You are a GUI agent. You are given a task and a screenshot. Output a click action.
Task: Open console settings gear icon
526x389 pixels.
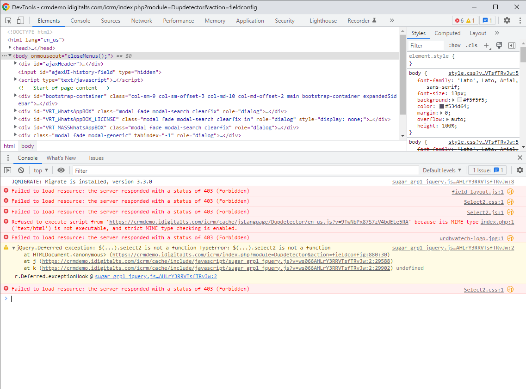tap(520, 170)
